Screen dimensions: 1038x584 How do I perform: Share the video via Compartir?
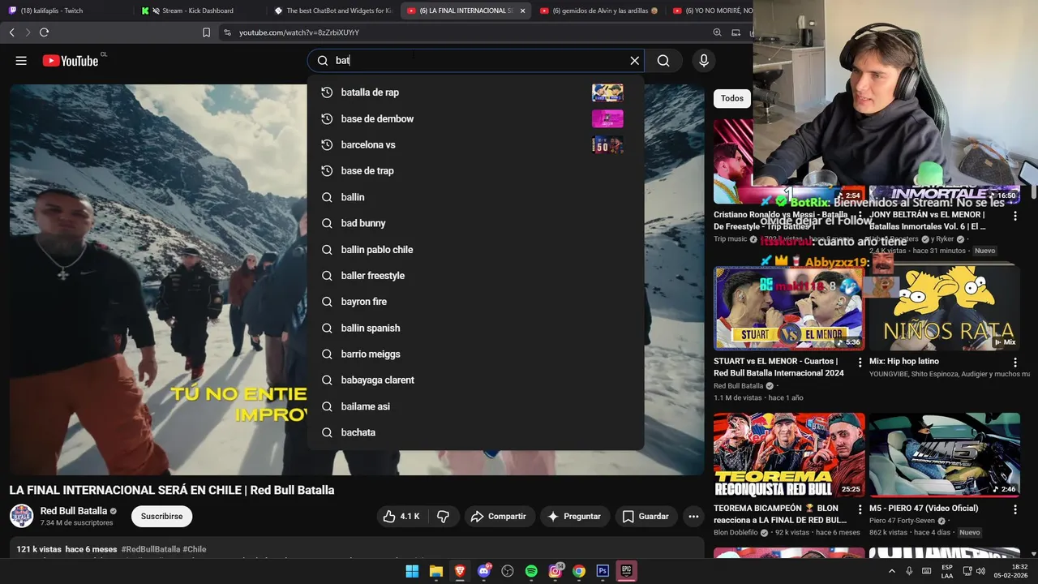[498, 516]
